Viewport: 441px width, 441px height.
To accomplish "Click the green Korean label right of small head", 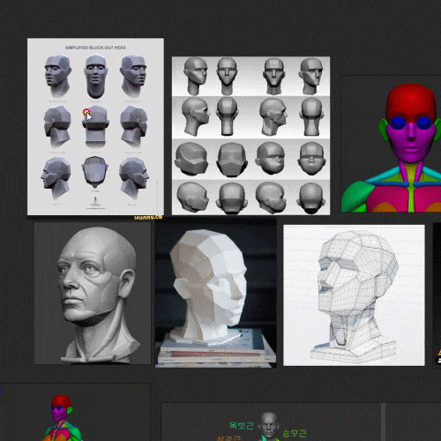I will click(x=295, y=433).
